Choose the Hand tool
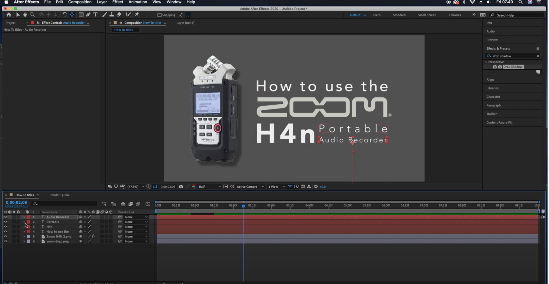The width and height of the screenshot is (549, 284). click(x=25, y=15)
